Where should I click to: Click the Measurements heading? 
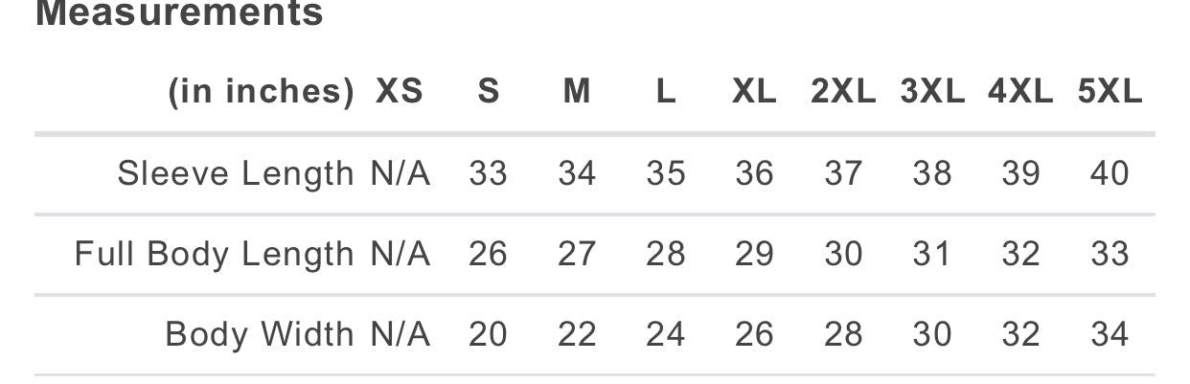click(179, 13)
